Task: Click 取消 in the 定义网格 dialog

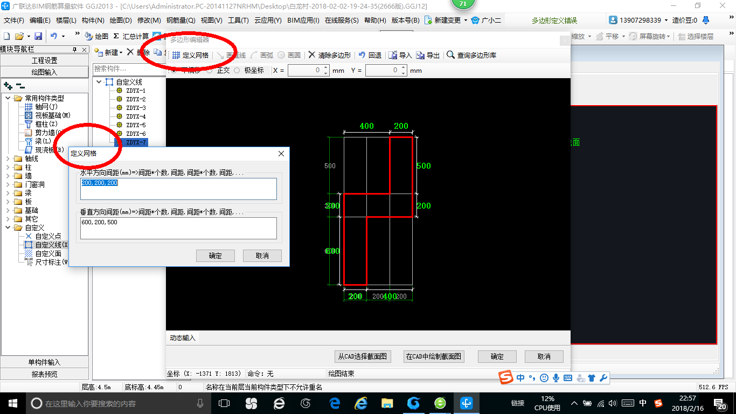Action: pos(262,256)
